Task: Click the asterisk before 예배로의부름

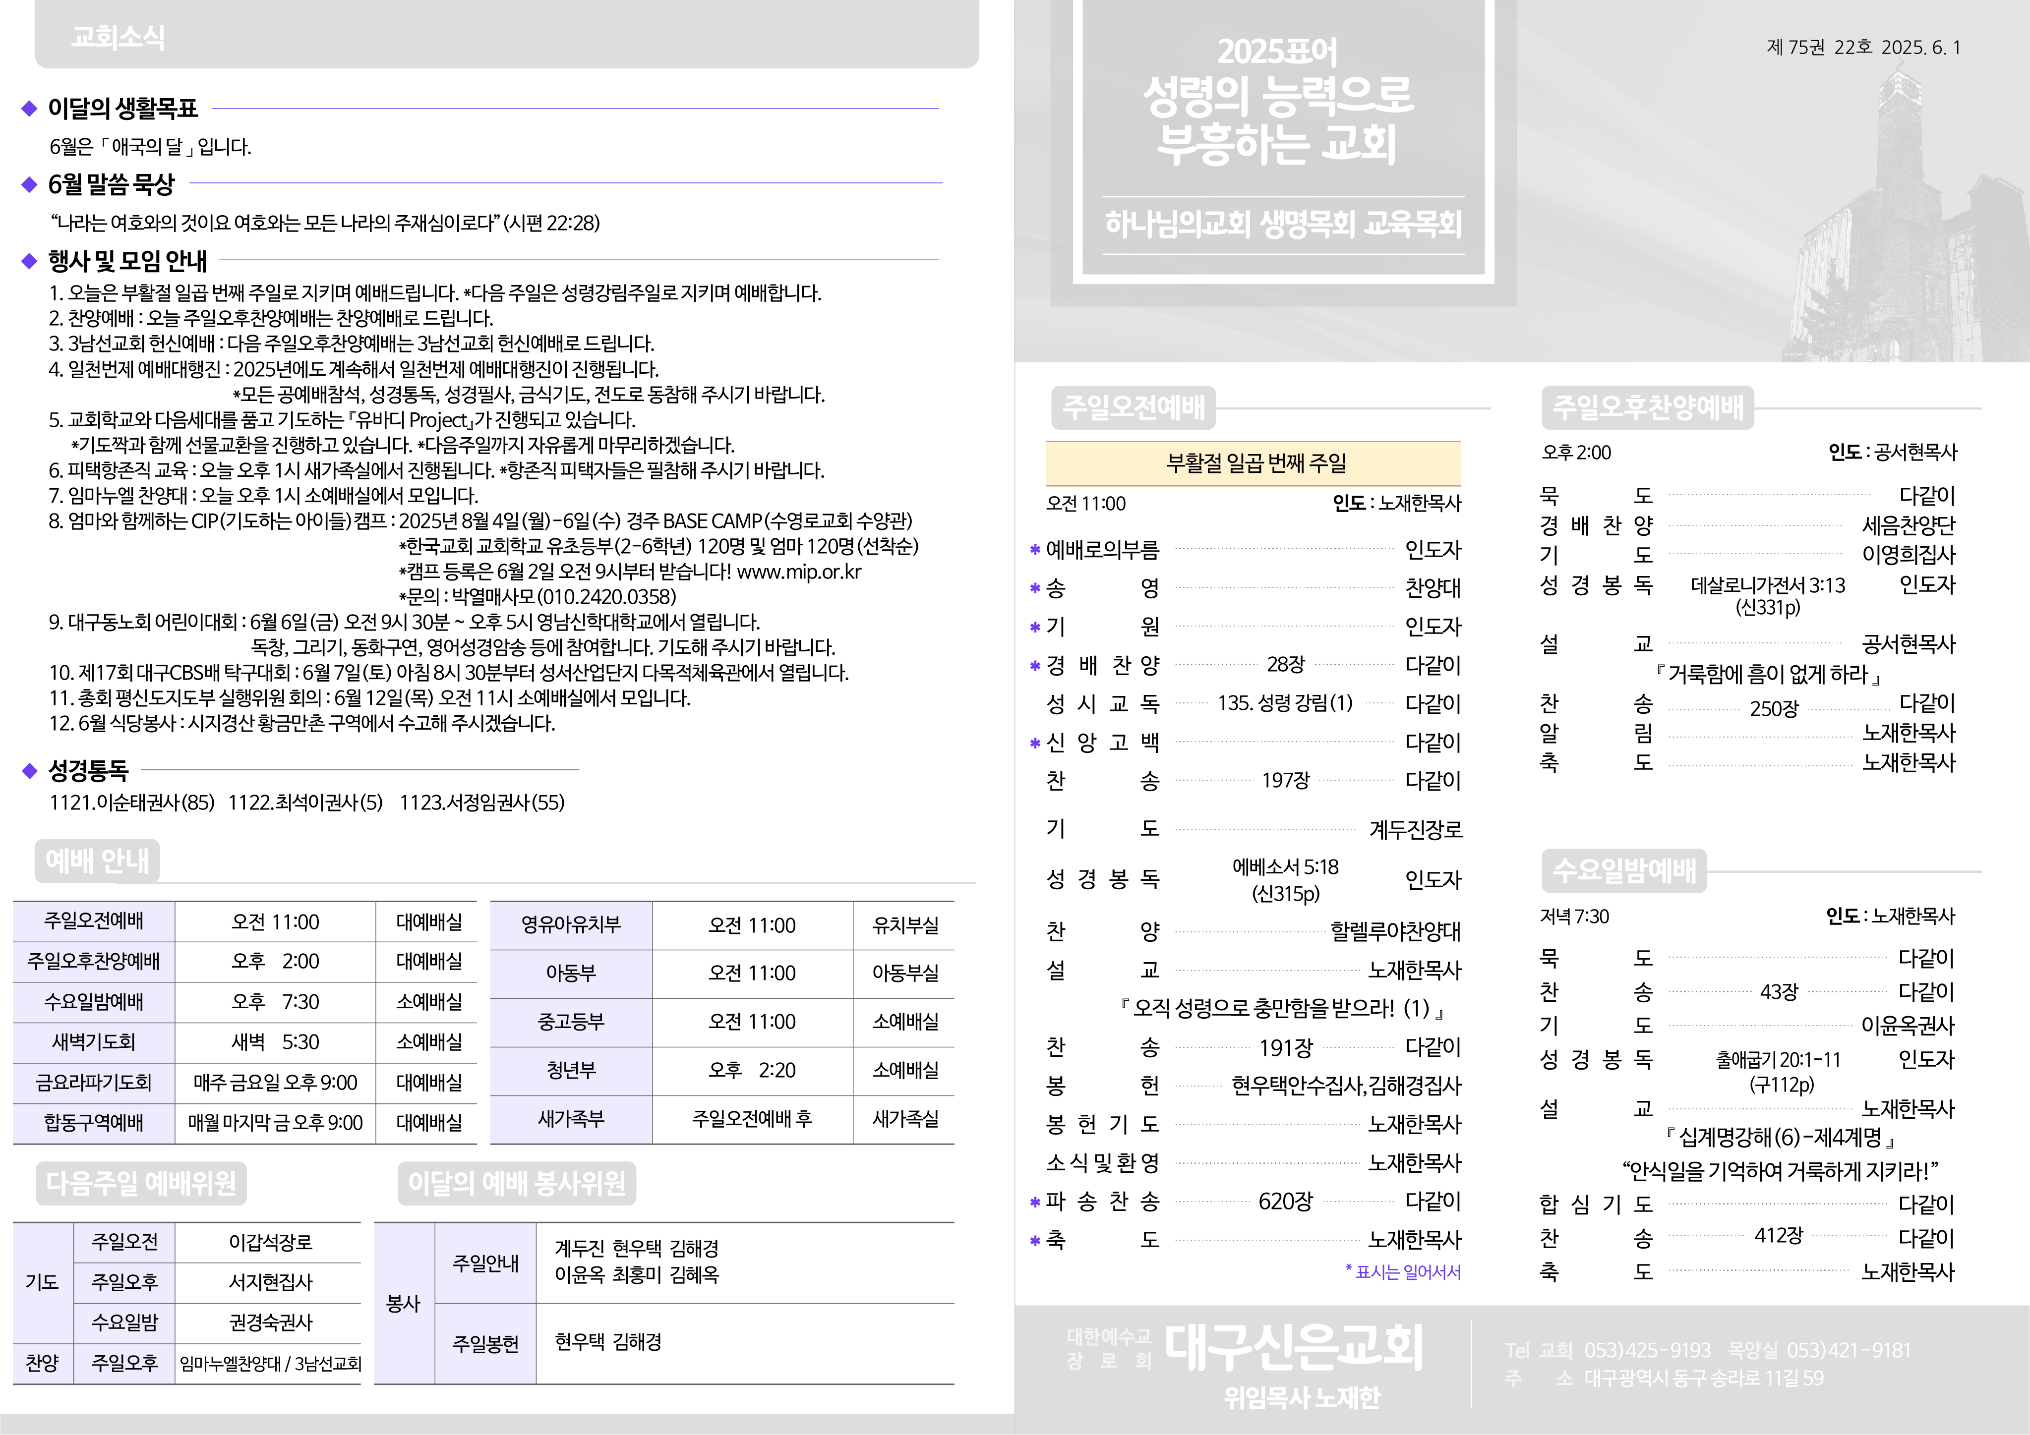Action: coord(1034,550)
